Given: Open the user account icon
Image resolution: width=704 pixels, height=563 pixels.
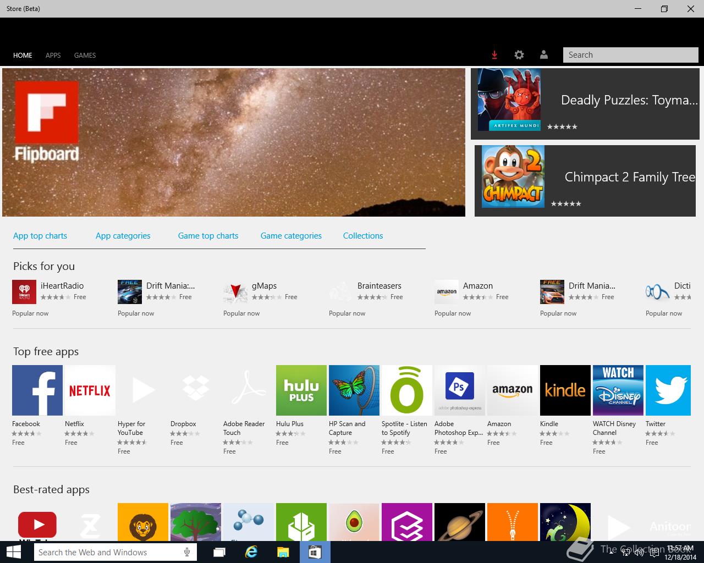Looking at the screenshot, I should click(x=544, y=55).
